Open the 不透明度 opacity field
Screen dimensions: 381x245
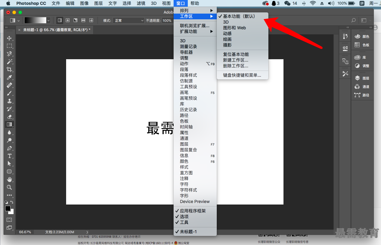click(167, 21)
